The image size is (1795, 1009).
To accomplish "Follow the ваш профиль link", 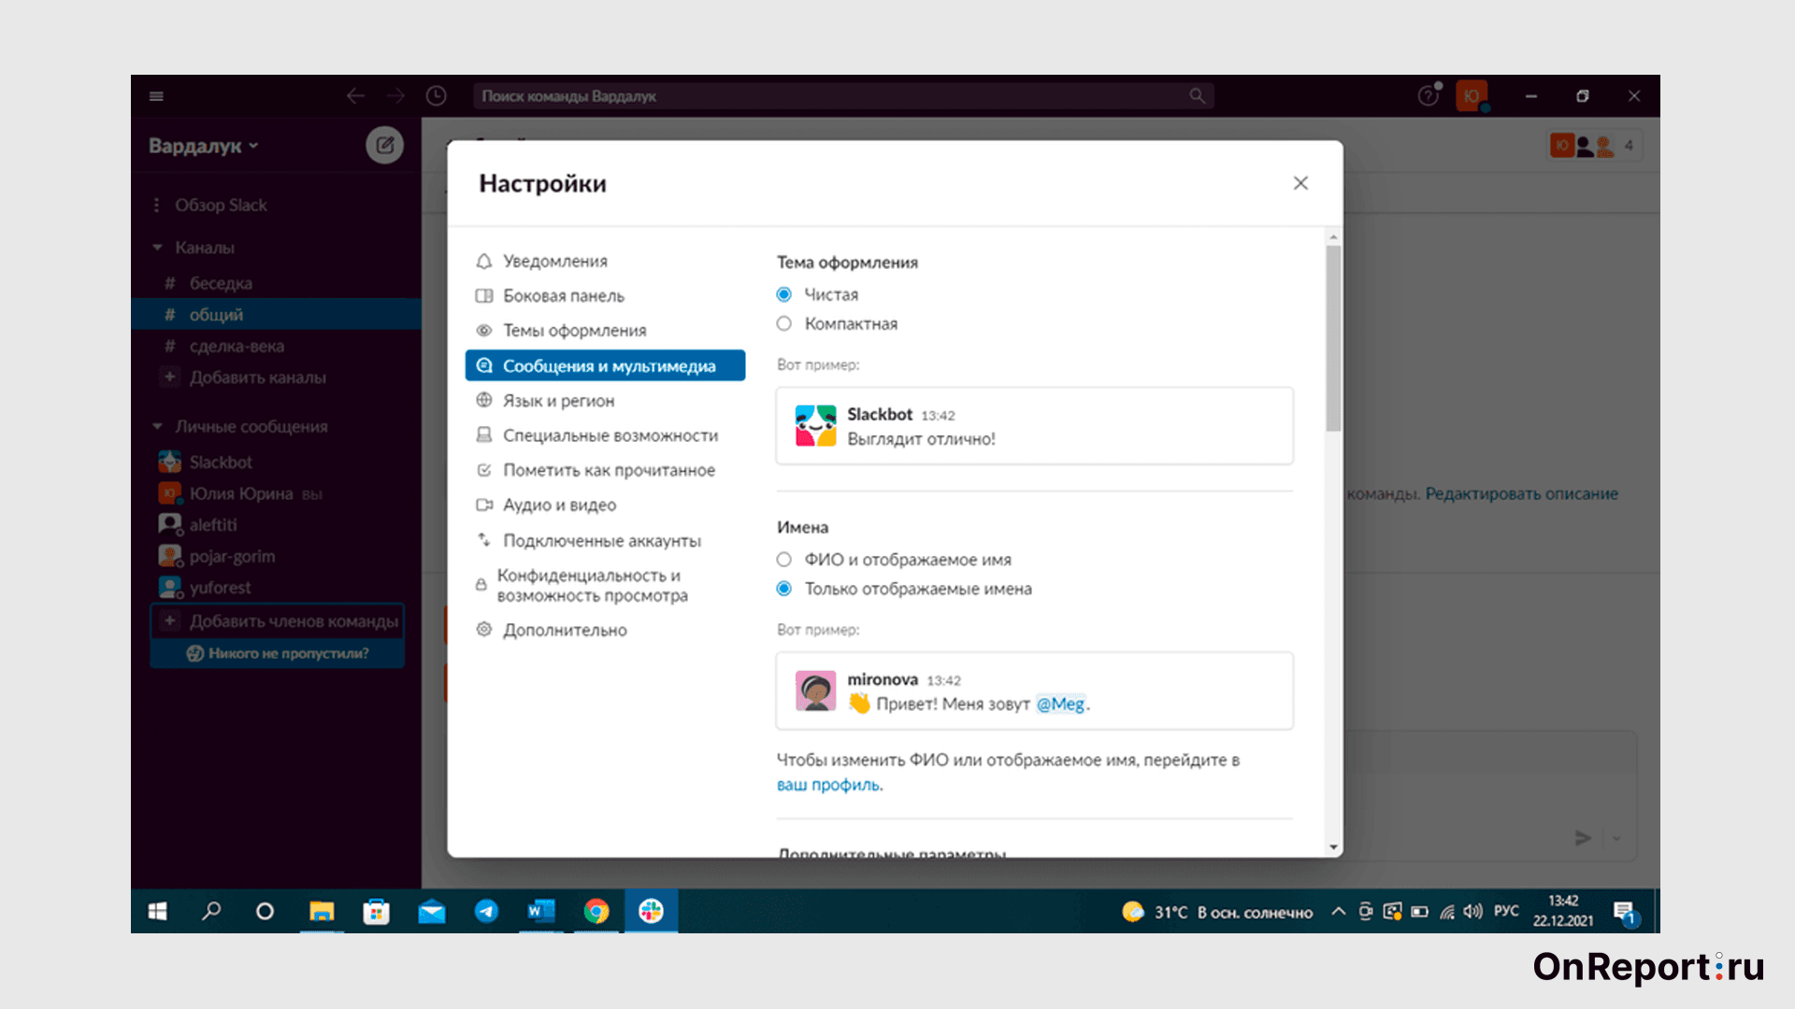I will [828, 785].
